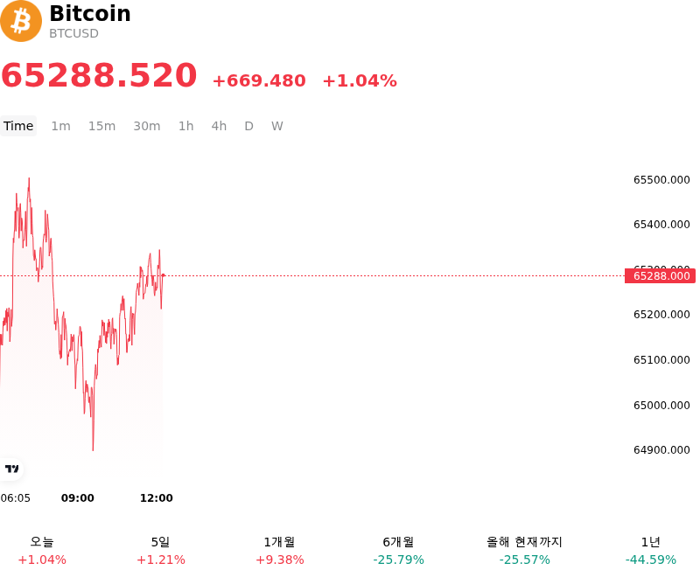Switch to the daily D interval
This screenshot has height=577, width=700.
click(x=248, y=126)
